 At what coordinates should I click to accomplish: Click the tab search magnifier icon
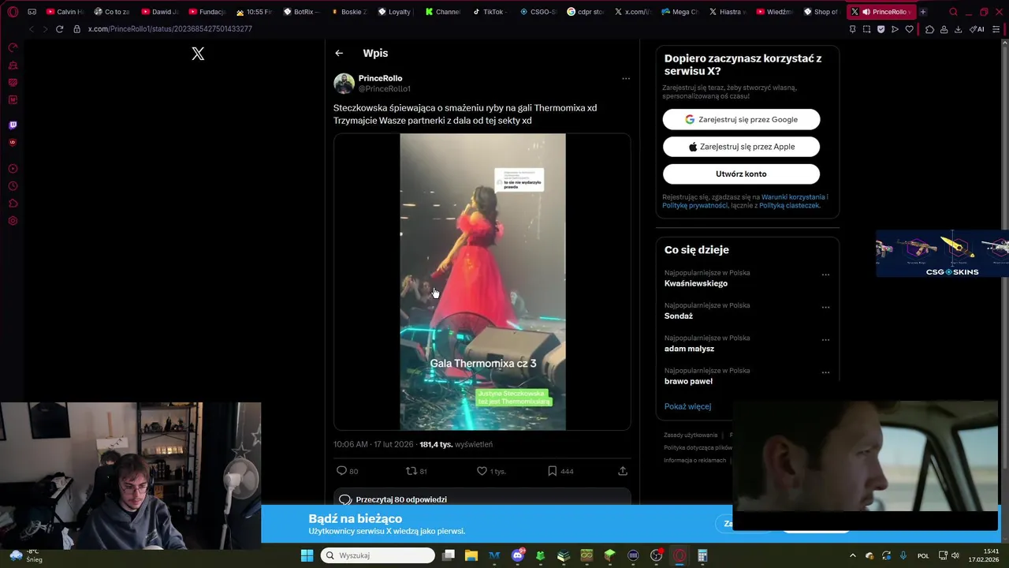click(x=953, y=12)
